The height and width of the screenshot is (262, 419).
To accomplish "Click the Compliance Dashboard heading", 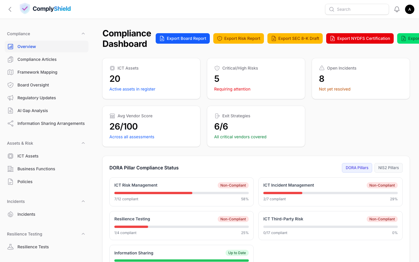I will tap(127, 38).
